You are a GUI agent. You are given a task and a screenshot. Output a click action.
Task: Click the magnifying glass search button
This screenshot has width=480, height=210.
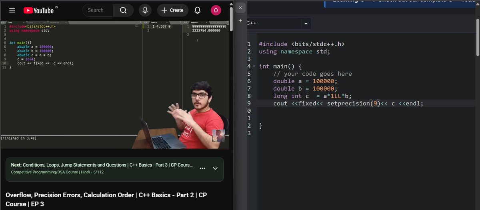(x=123, y=10)
